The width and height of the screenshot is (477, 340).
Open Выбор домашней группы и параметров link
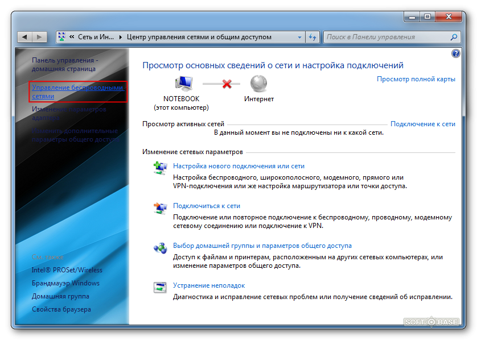[x=262, y=246]
